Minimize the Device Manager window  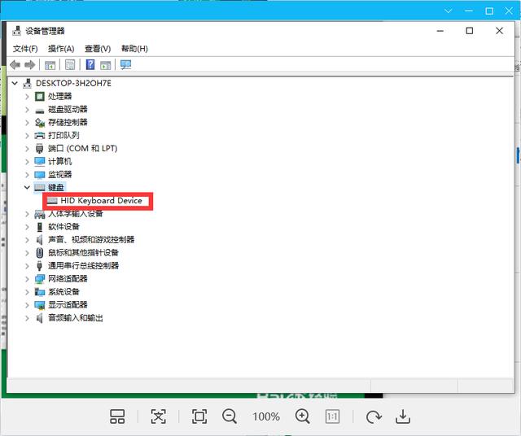pos(440,31)
